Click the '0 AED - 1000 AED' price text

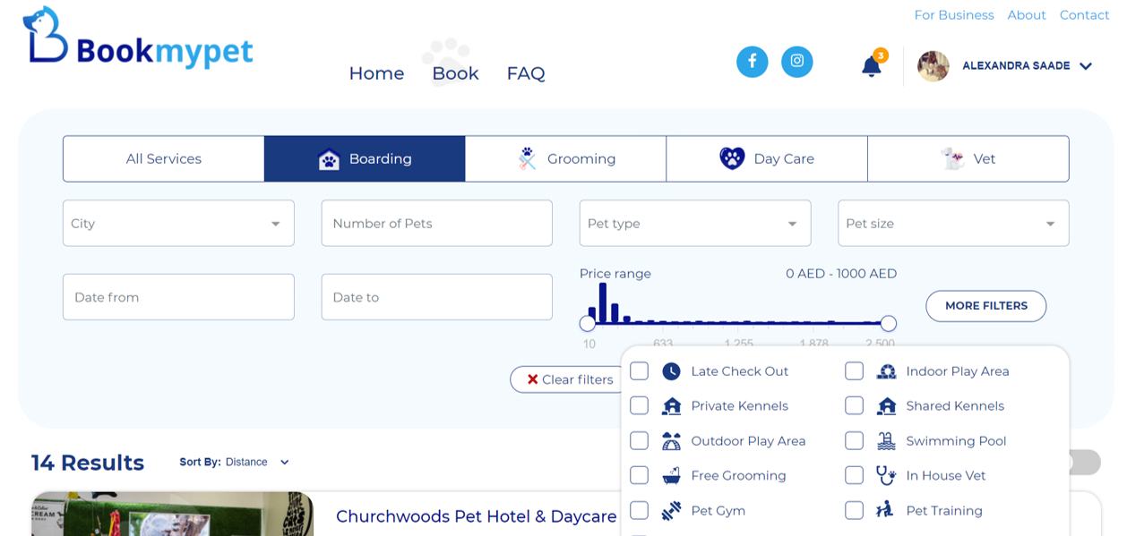pos(841,274)
